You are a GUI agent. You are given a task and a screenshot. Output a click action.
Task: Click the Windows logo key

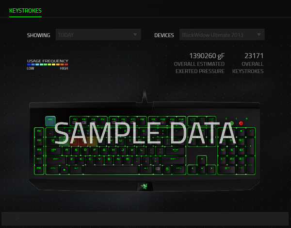(x=65, y=170)
